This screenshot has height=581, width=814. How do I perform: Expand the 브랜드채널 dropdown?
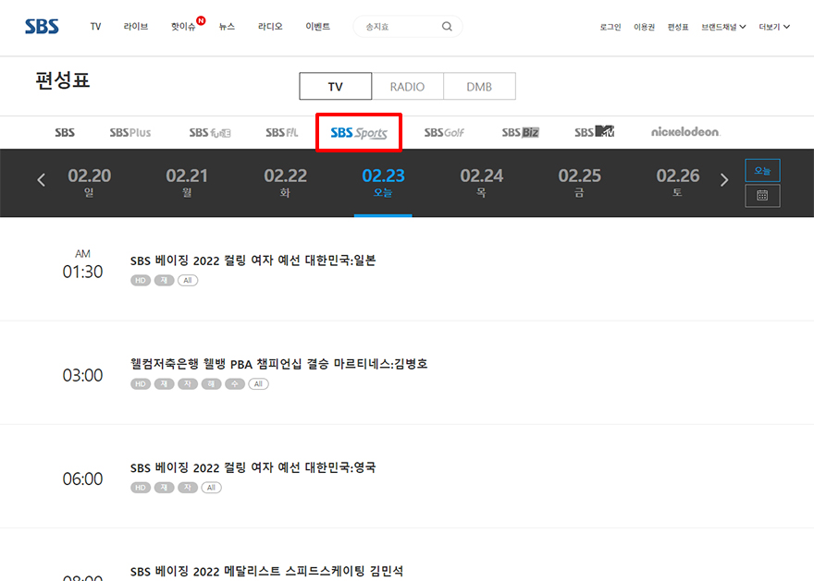[723, 27]
